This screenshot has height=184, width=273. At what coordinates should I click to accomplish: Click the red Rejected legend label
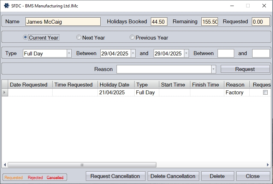click(x=35, y=178)
